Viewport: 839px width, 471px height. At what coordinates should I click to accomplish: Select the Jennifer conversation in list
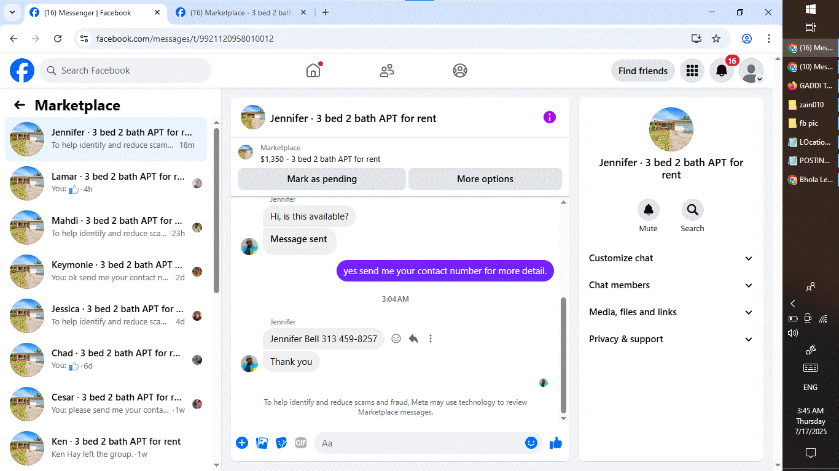106,139
